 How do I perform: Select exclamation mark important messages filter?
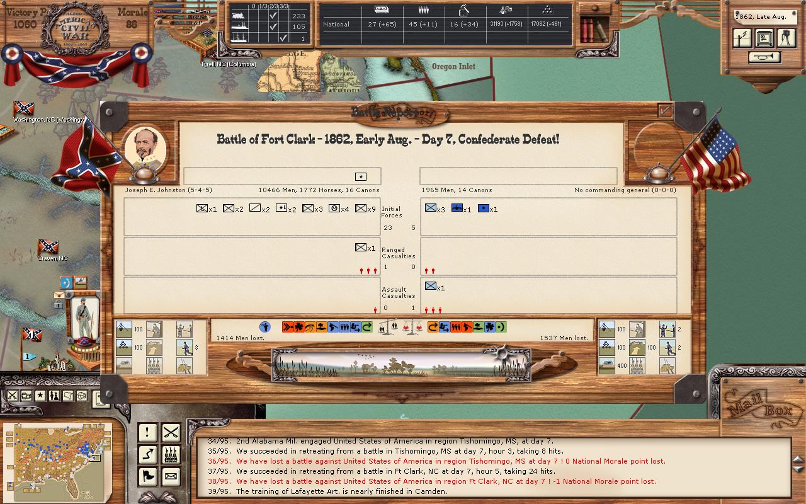pyautogui.click(x=147, y=432)
